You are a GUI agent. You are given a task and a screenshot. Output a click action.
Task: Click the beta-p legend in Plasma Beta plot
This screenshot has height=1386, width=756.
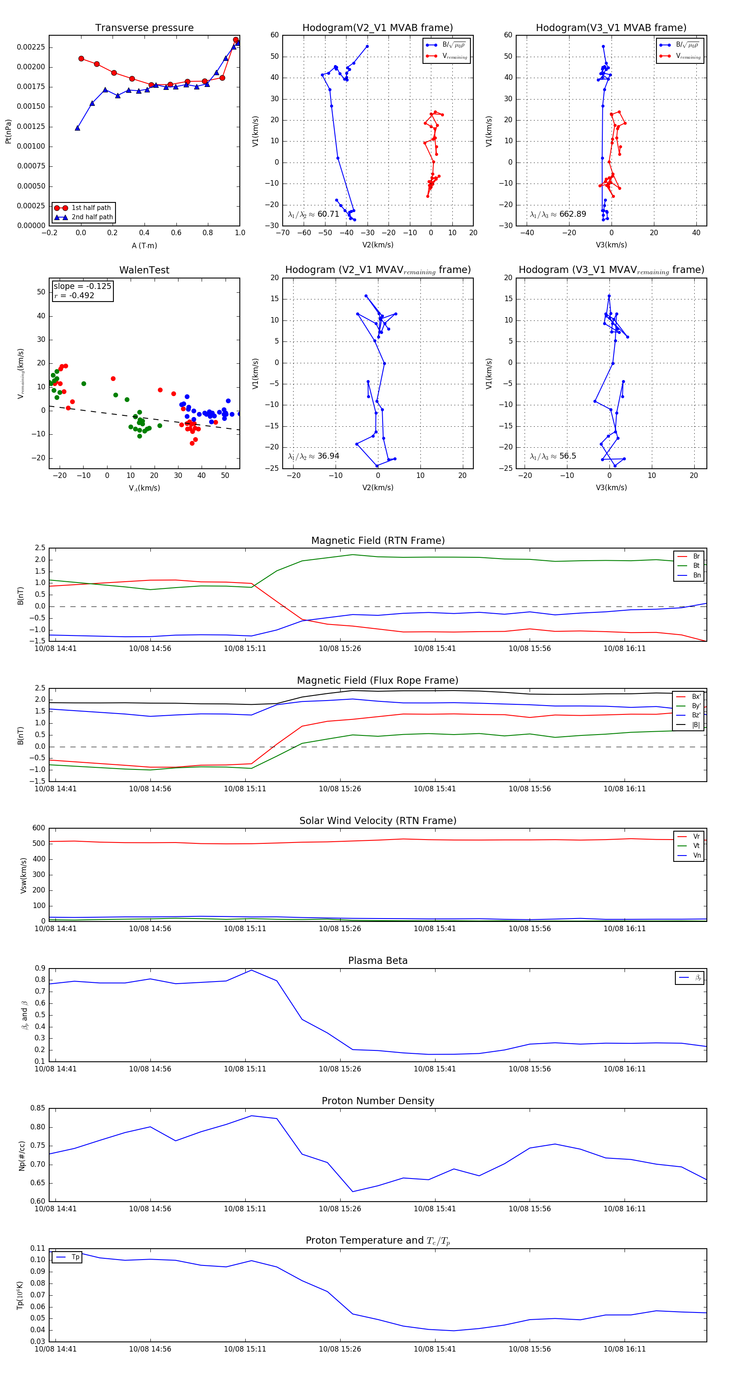pos(689,978)
